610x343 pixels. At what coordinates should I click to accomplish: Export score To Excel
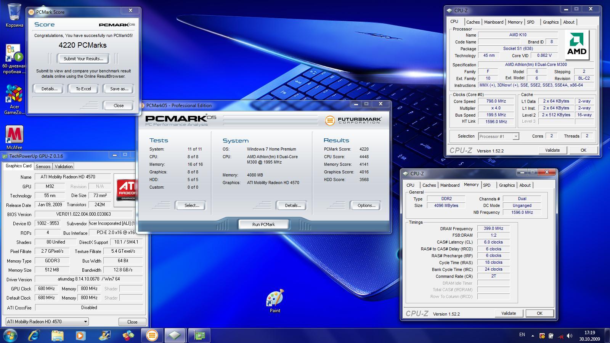click(x=83, y=89)
